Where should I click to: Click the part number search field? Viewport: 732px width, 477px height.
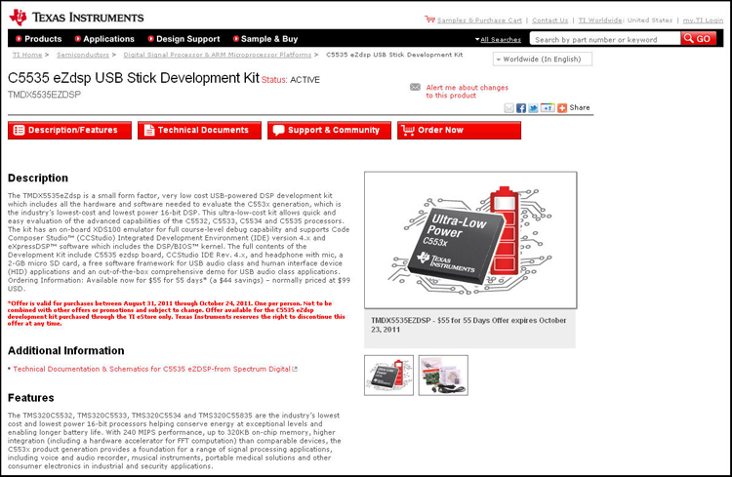[x=604, y=39]
